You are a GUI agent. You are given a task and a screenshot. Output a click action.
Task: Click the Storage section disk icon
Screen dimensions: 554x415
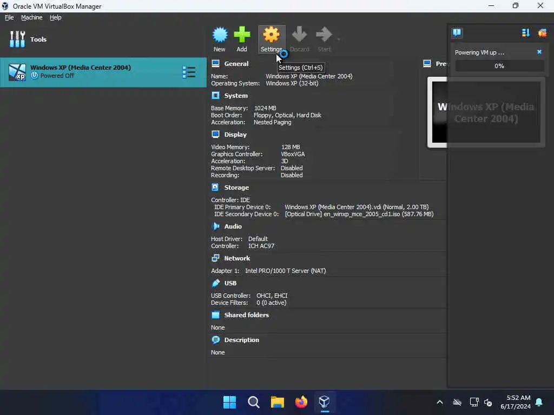[215, 187]
